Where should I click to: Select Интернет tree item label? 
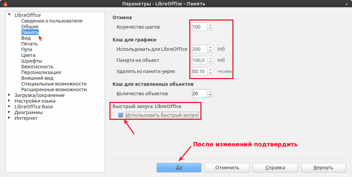[x=26, y=118]
